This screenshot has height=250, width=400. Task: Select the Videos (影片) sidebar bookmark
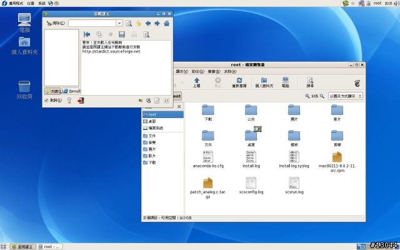click(162, 156)
